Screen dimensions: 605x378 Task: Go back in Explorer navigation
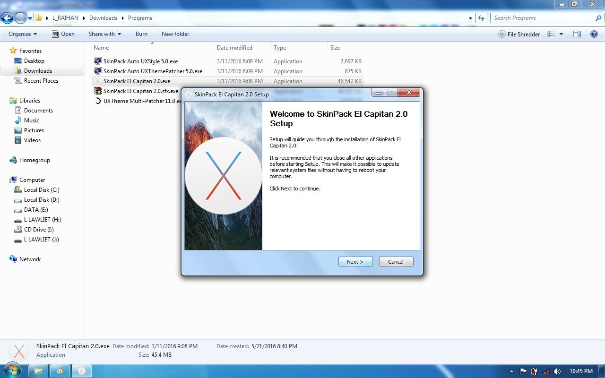click(x=7, y=18)
